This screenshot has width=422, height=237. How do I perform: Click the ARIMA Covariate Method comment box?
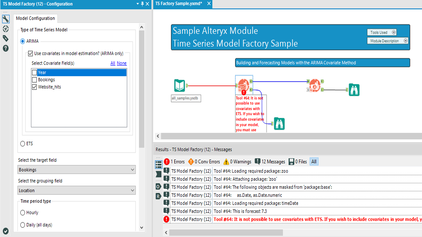point(322,63)
